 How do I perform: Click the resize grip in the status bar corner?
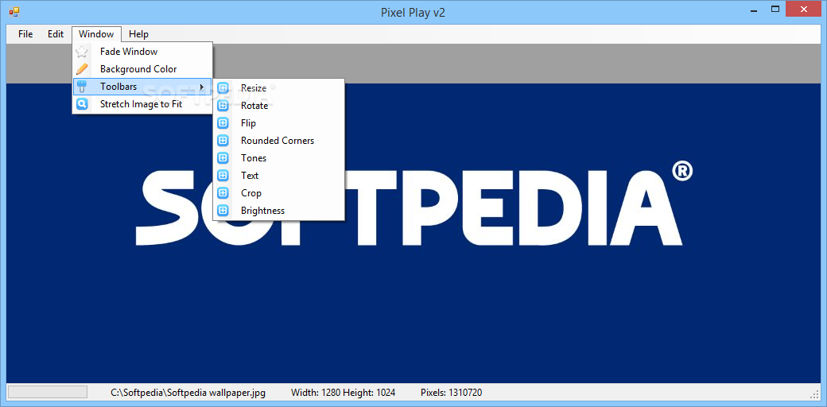pos(815,393)
